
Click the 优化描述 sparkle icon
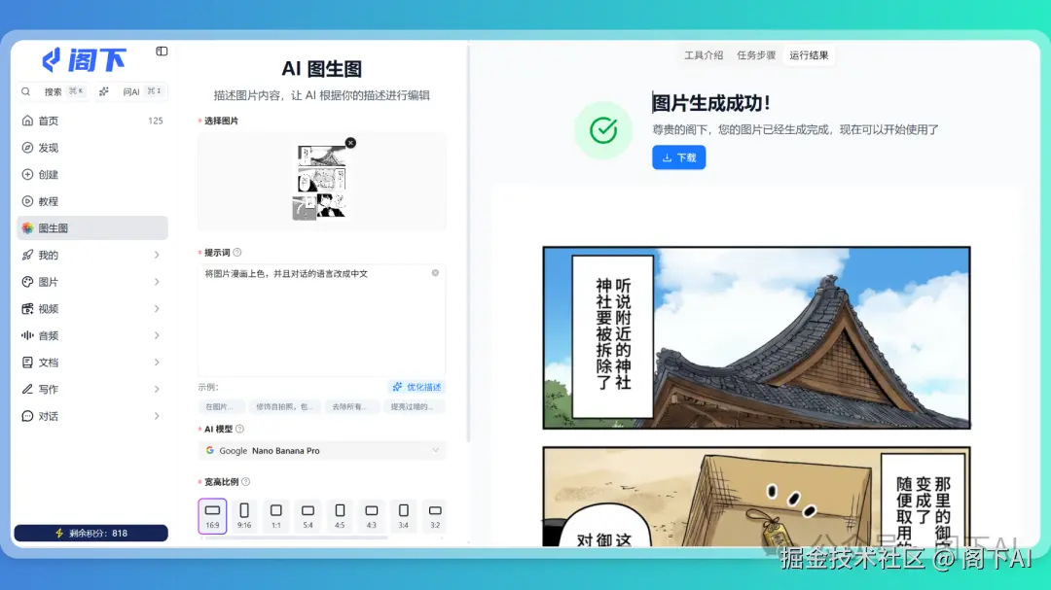click(x=397, y=387)
